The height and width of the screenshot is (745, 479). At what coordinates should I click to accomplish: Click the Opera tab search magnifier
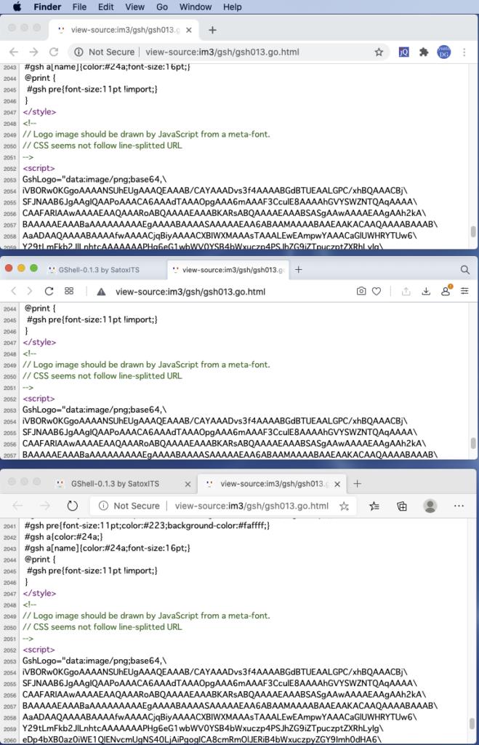(x=465, y=269)
